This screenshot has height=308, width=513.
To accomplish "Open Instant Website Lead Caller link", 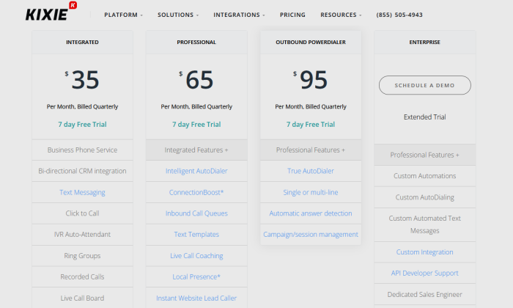I will point(196,298).
